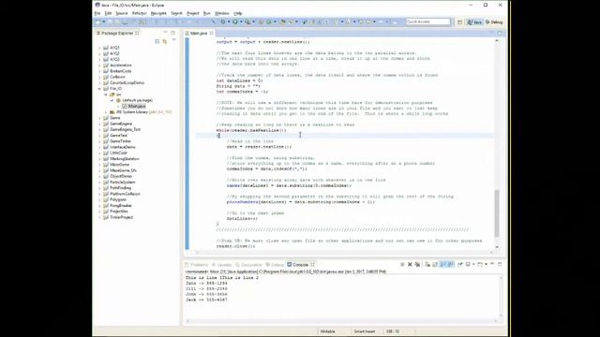
Task: Click Remove Launch icon in Console toolbar
Action: tap(410, 264)
